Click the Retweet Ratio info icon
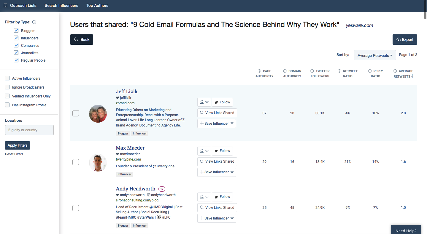 click(x=339, y=71)
